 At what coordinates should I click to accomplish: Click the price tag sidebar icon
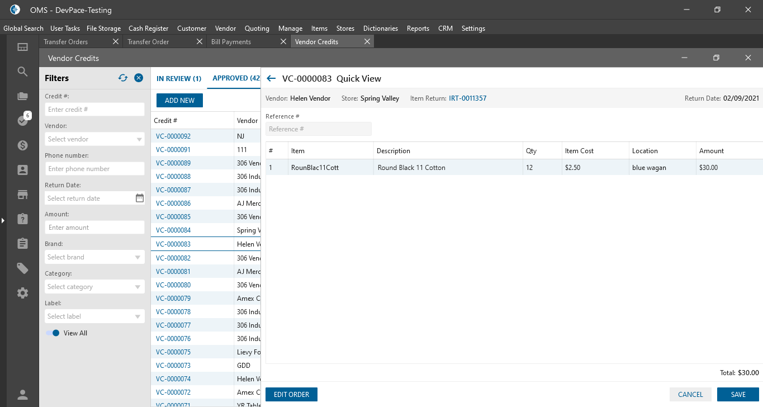point(22,268)
